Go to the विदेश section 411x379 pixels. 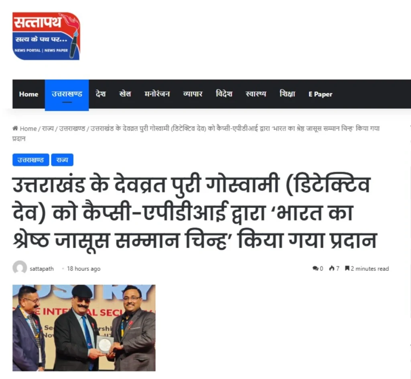tap(224, 94)
